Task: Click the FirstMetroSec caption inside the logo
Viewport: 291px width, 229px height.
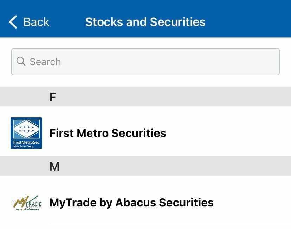Action: point(26,142)
